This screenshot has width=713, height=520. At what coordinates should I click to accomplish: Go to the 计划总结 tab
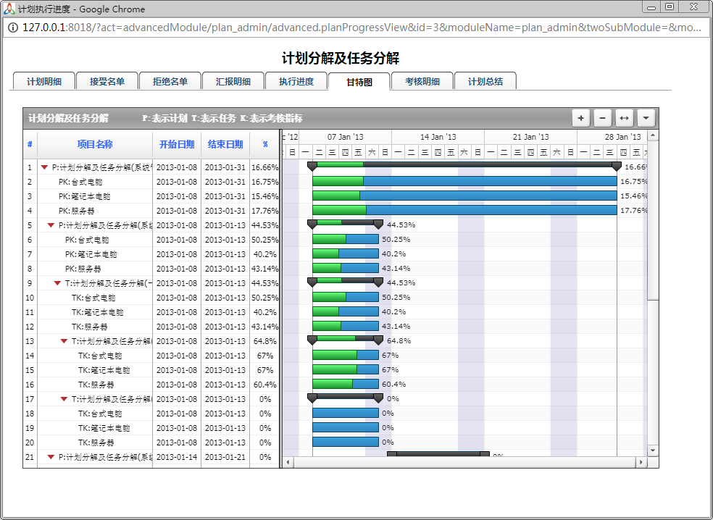coord(485,82)
